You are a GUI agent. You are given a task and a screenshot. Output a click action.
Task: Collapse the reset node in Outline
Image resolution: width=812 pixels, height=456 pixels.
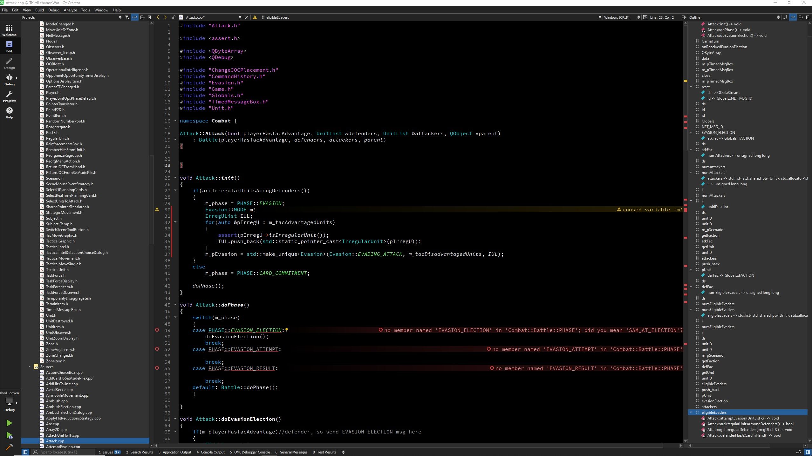[x=691, y=87]
